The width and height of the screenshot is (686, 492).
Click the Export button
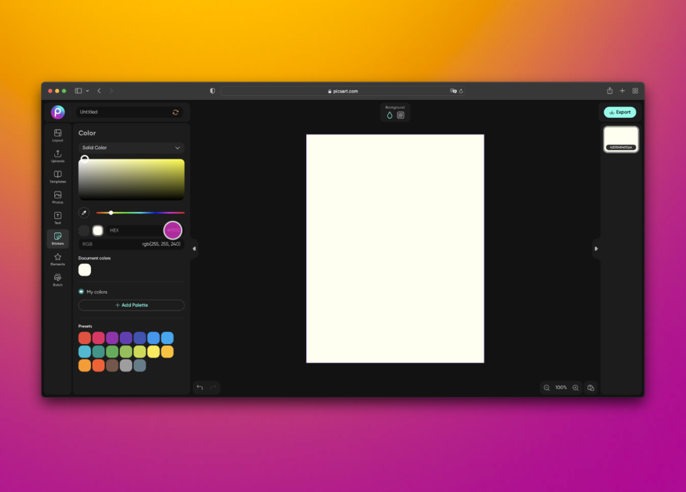click(619, 112)
